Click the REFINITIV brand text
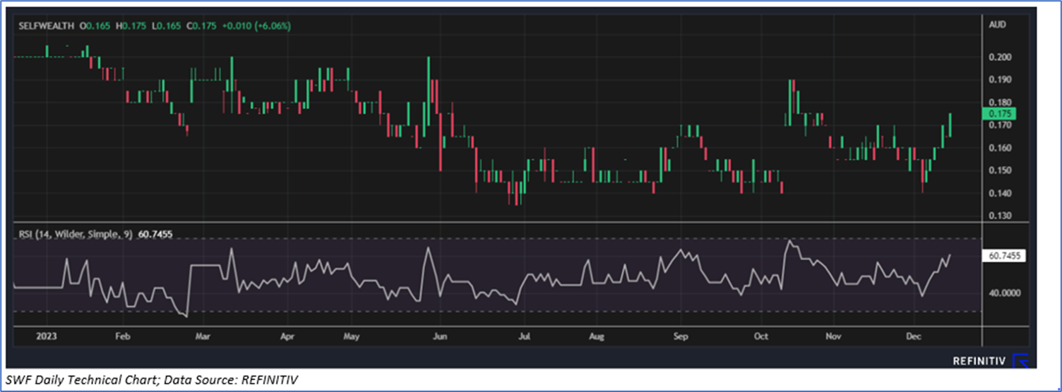 tap(979, 361)
